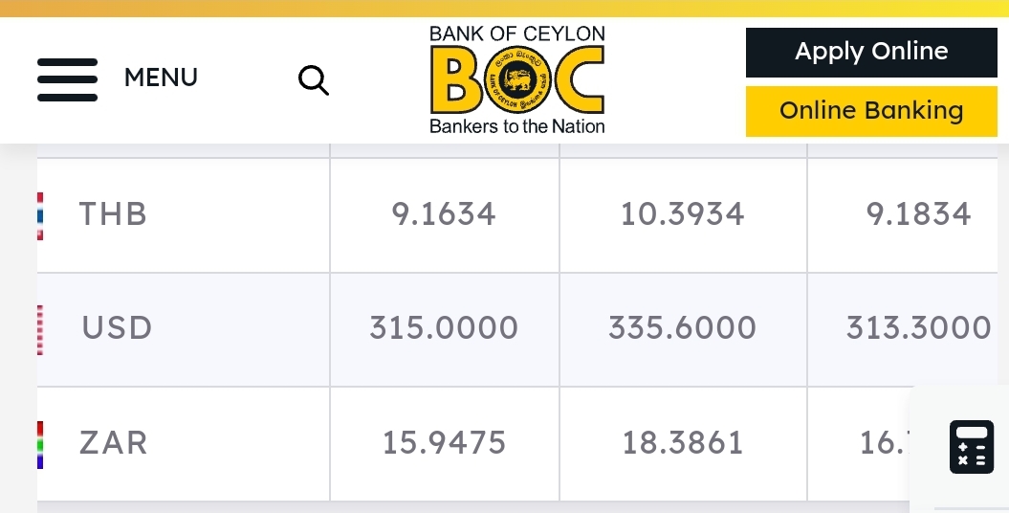Click the ZAR rate 18.3861

[683, 443]
